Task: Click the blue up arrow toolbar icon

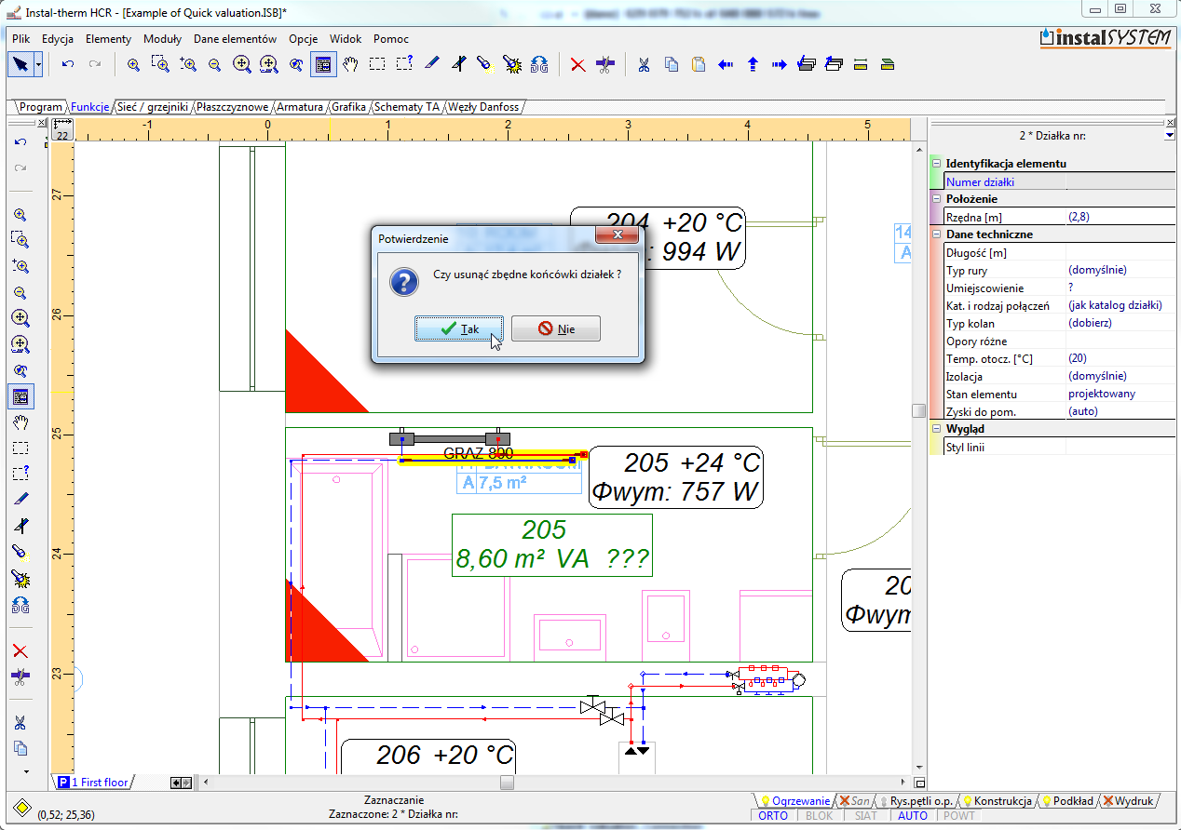Action: click(753, 64)
